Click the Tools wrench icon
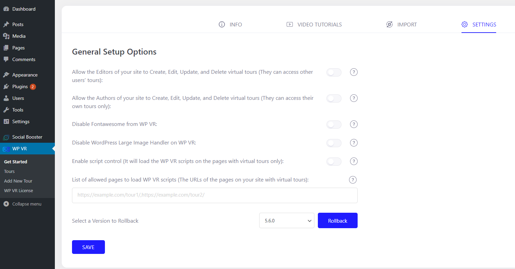Screen dimensions: 515x269 (6, 110)
